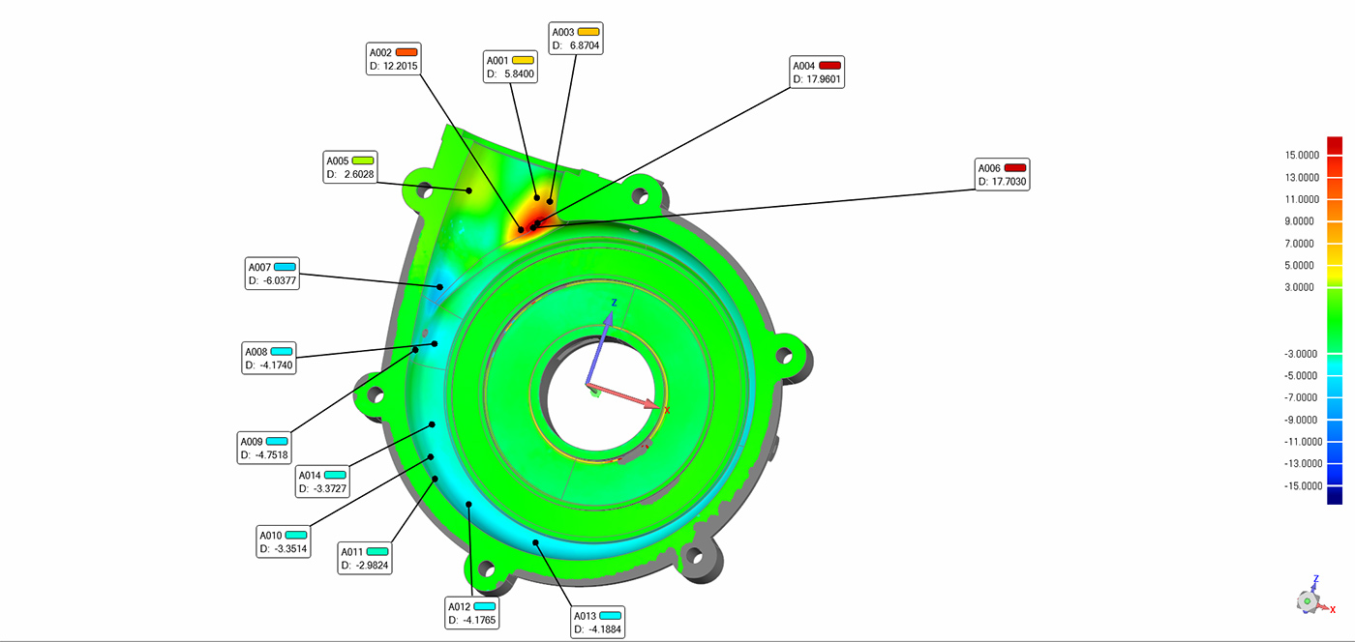Select the A010 annotation box
This screenshot has width=1355, height=642.
tap(284, 541)
